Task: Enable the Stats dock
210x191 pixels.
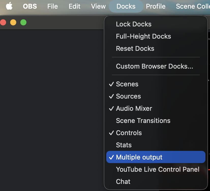Action: (x=124, y=145)
